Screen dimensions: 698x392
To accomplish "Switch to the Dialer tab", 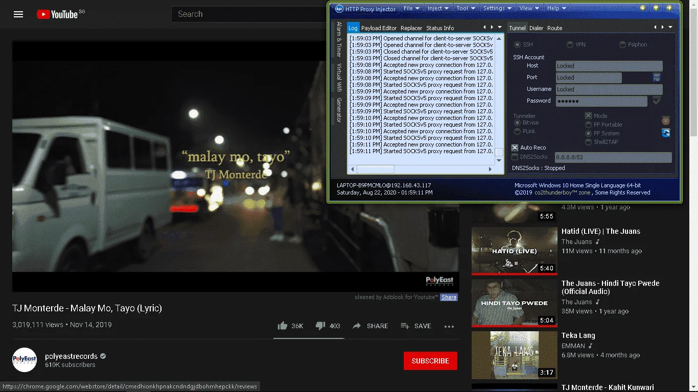I will 536,28.
